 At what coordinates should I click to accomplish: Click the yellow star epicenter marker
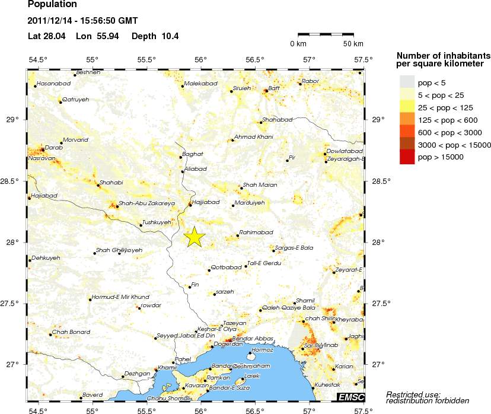pyautogui.click(x=195, y=237)
